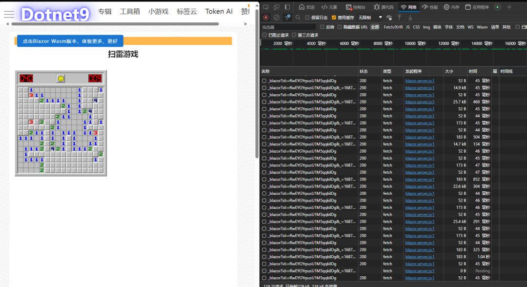527x287 pixels.
Task: Open blazor.server.js:1 link in 1.04 秒 row
Action: pyautogui.click(x=420, y=257)
